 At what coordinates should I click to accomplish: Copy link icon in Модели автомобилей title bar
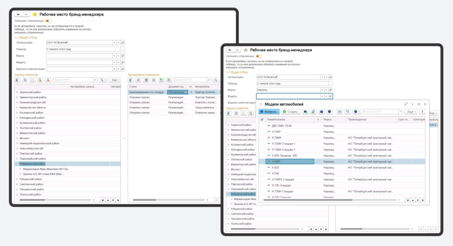click(x=405, y=104)
